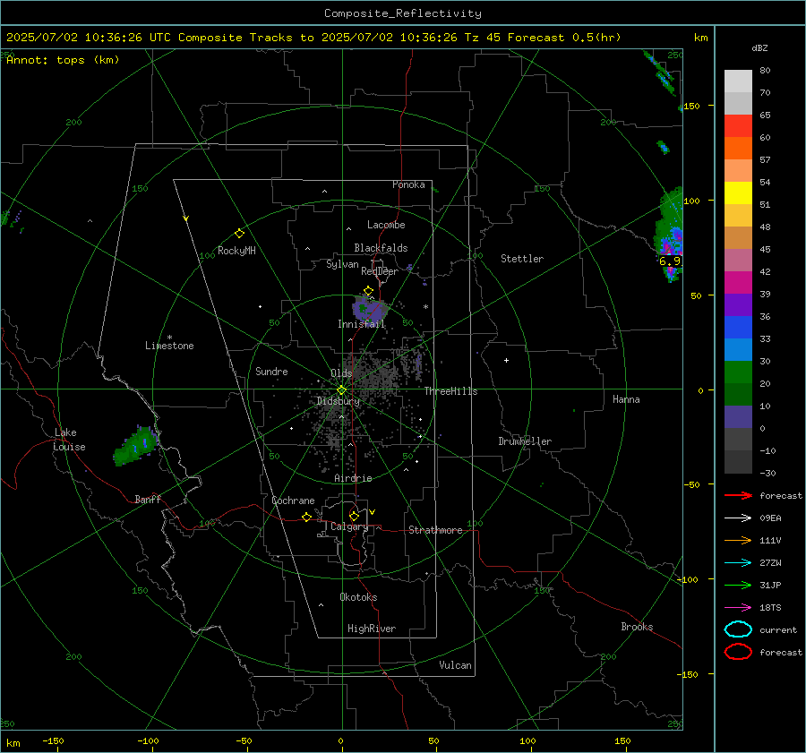This screenshot has width=806, height=753.
Task: Click the Lake Louise label
Action: coord(69,440)
